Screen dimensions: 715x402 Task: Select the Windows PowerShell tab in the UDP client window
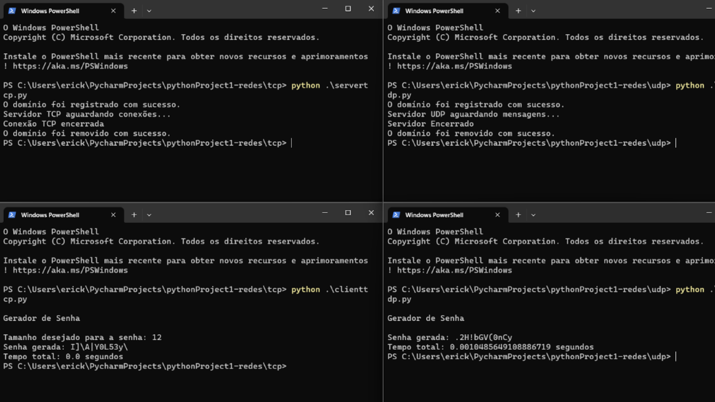click(448, 215)
